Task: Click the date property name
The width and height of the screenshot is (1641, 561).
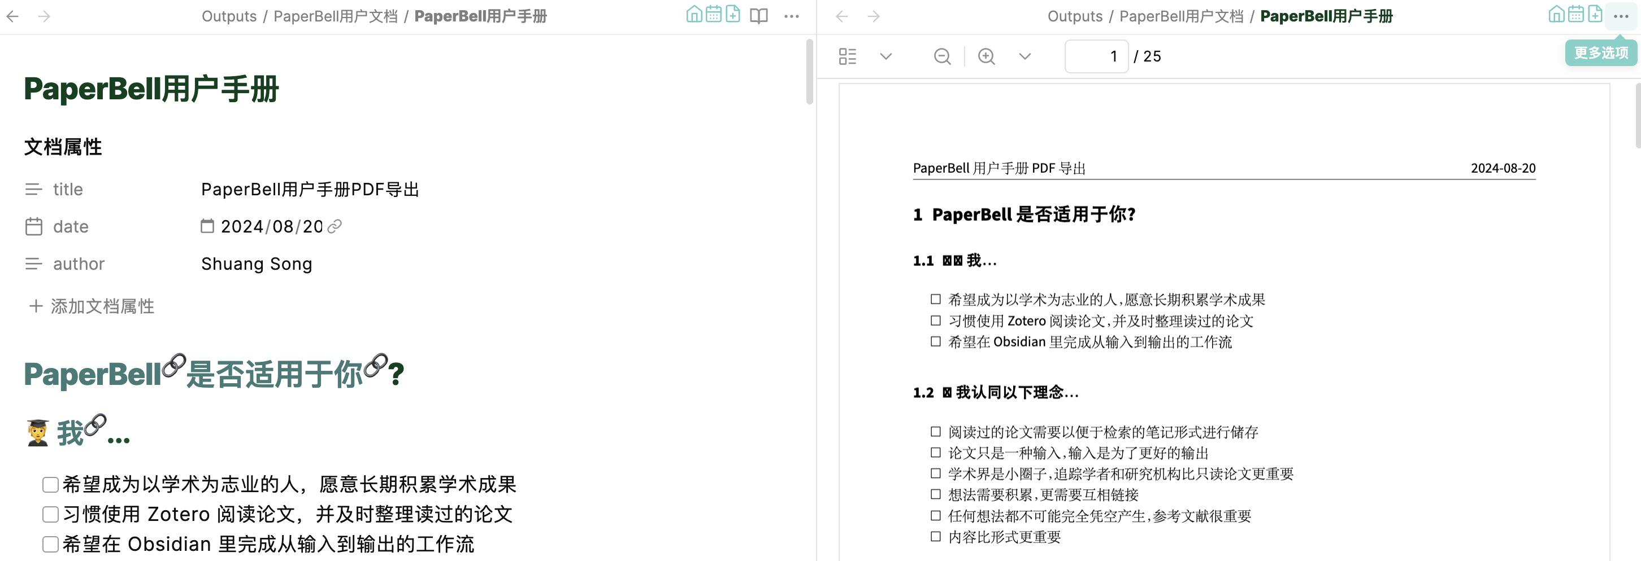Action: click(x=71, y=226)
